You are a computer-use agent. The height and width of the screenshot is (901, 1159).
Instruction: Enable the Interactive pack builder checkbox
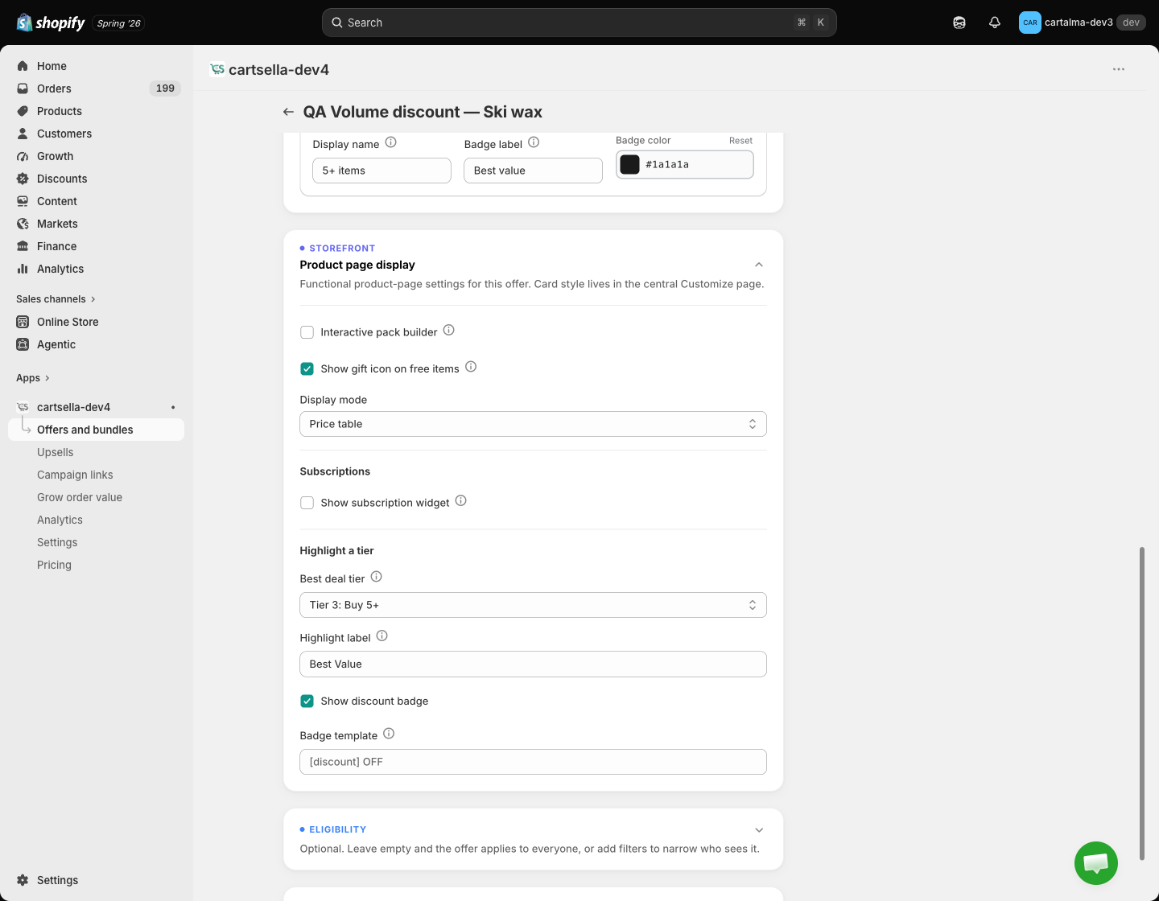[307, 332]
